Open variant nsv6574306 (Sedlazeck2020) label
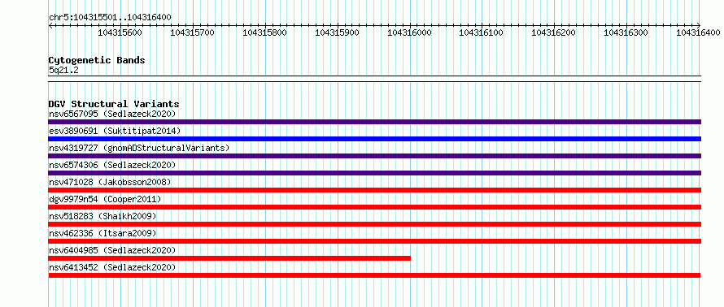The height and width of the screenshot is (307, 724). pyautogui.click(x=112, y=165)
